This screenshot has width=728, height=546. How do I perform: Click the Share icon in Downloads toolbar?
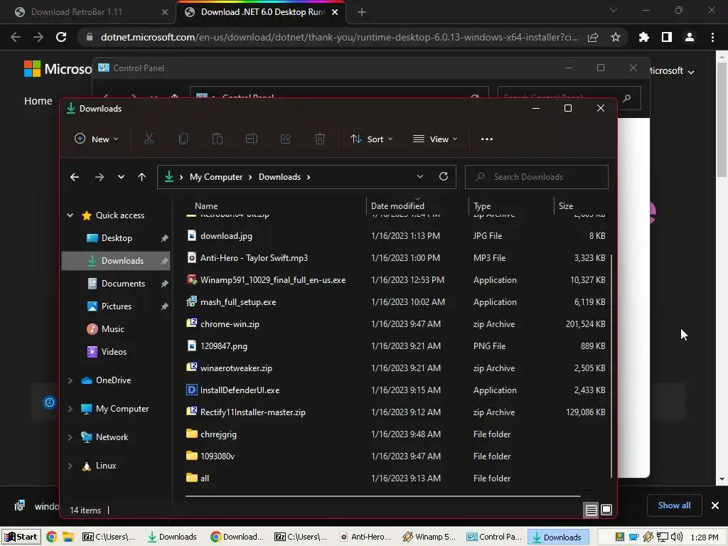pyautogui.click(x=286, y=139)
